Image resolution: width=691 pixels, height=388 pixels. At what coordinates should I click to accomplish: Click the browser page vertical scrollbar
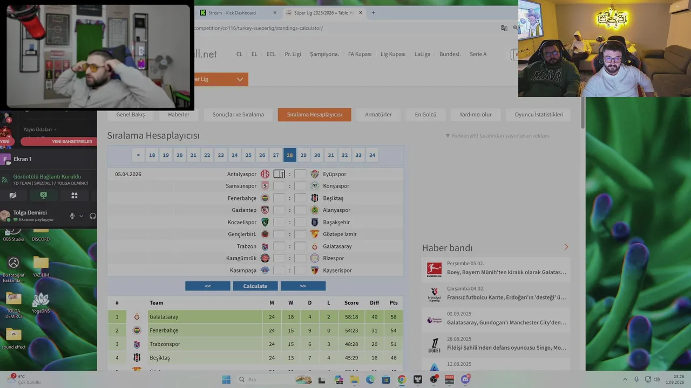coord(583,113)
